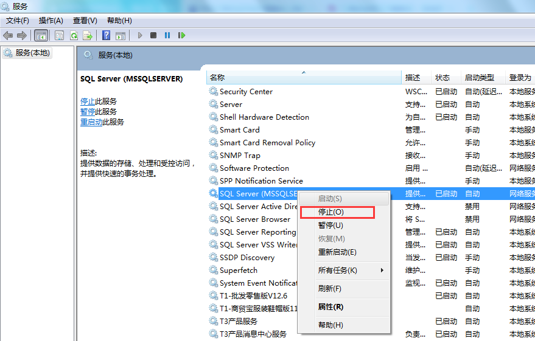Click the gear icon beside SQL Server Browser
This screenshot has height=341, width=535.
point(213,219)
